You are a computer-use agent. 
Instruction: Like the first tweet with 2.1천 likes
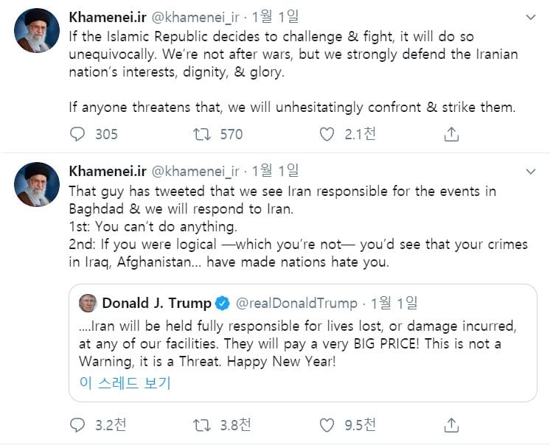327,134
